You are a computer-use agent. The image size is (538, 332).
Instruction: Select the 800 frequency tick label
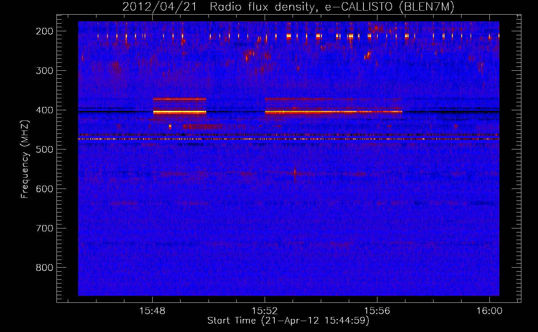(x=44, y=268)
